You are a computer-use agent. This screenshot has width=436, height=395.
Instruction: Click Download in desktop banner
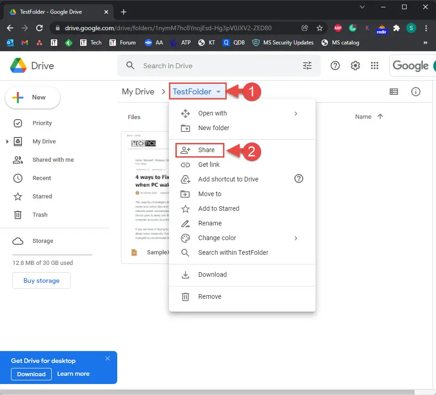[x=31, y=374]
